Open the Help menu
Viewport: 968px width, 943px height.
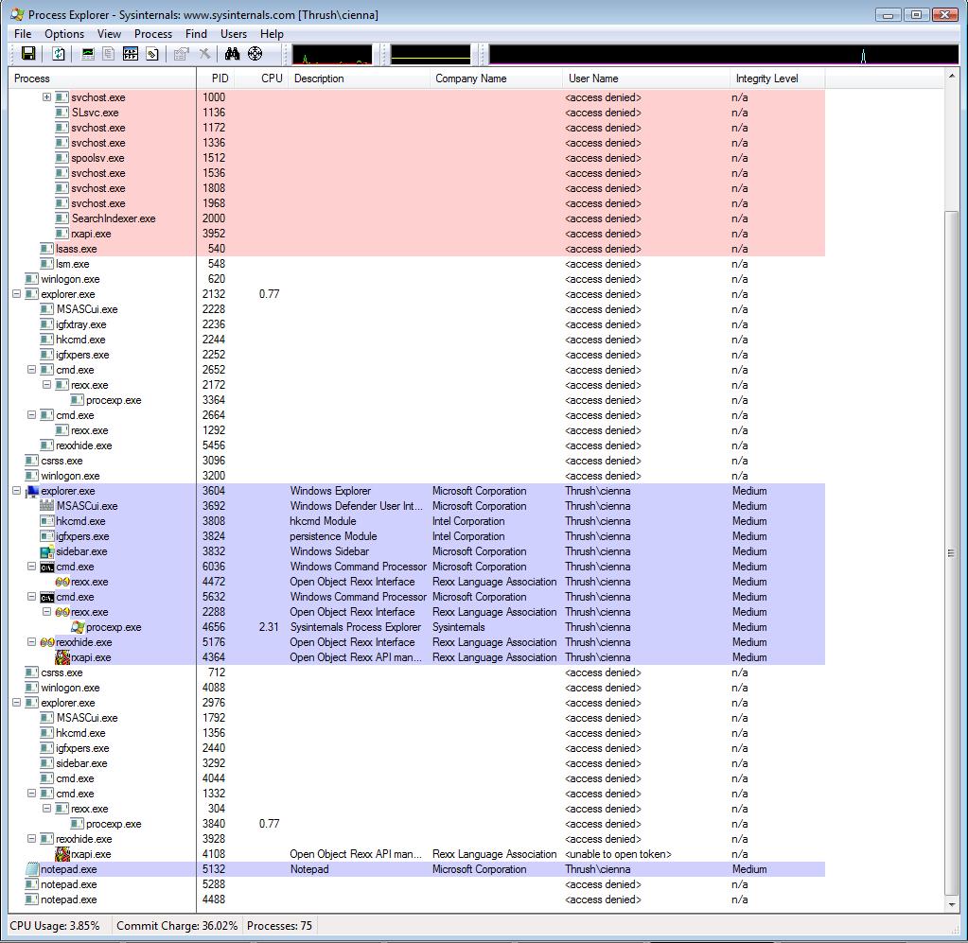[x=272, y=34]
